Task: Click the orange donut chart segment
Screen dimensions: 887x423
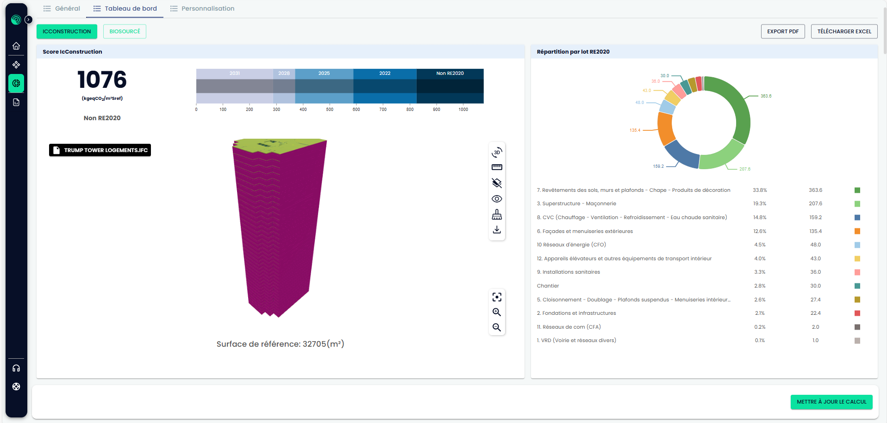Action: 665,129
